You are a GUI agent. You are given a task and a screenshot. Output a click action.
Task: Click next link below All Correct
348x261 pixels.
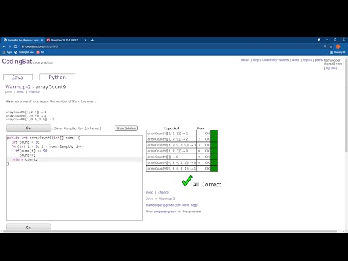pos(149,192)
